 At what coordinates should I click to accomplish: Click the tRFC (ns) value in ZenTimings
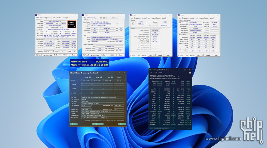(x=159, y=111)
